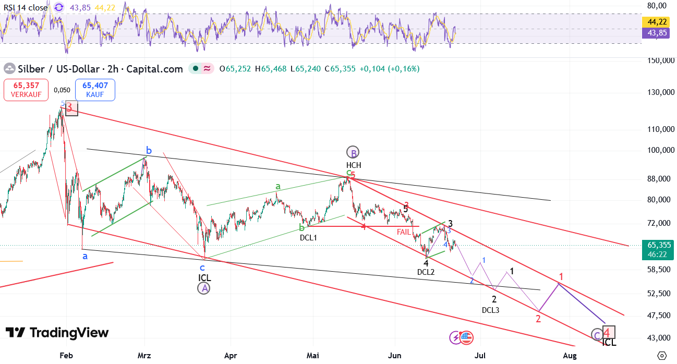Select the DCL3 text annotation
Viewport: 677px width, 364px height.
point(490,310)
